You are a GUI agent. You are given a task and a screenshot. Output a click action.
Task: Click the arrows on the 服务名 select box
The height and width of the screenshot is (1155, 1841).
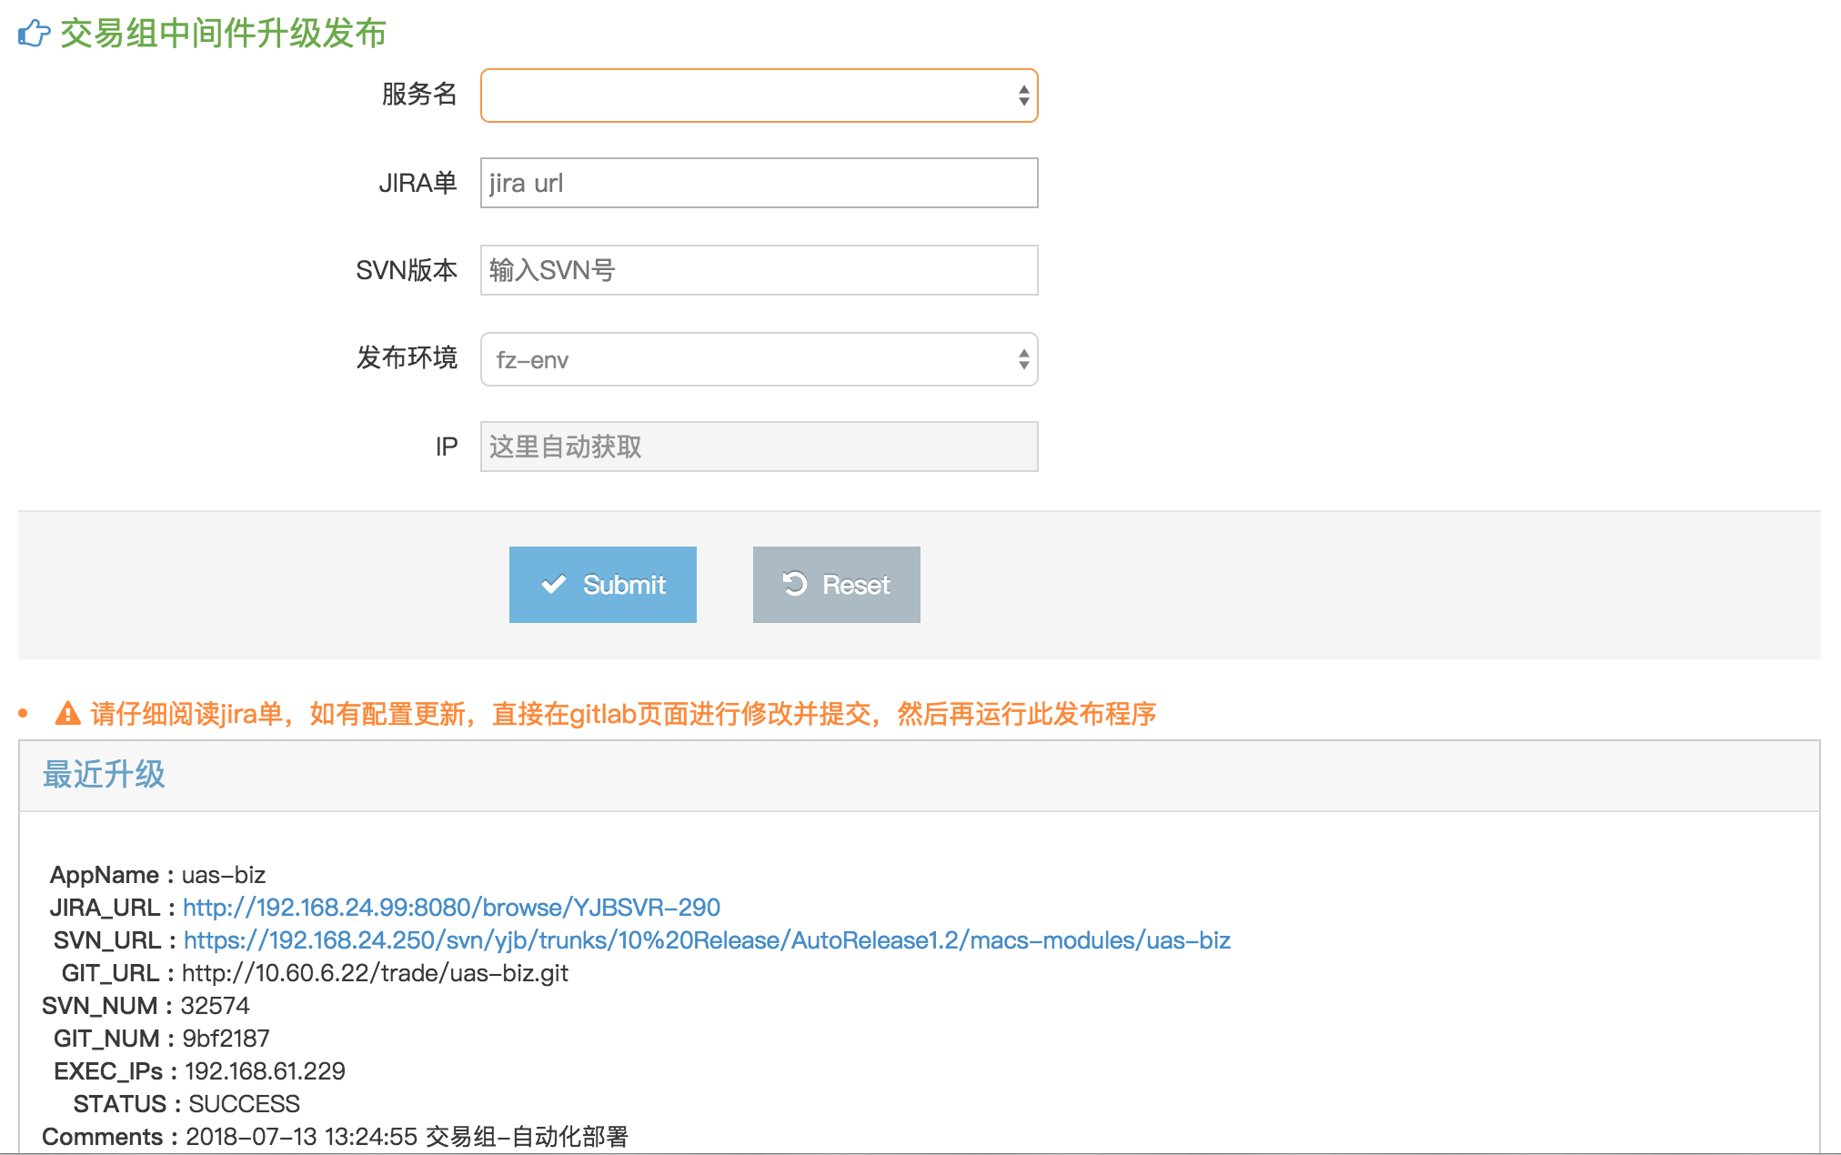pos(1023,95)
